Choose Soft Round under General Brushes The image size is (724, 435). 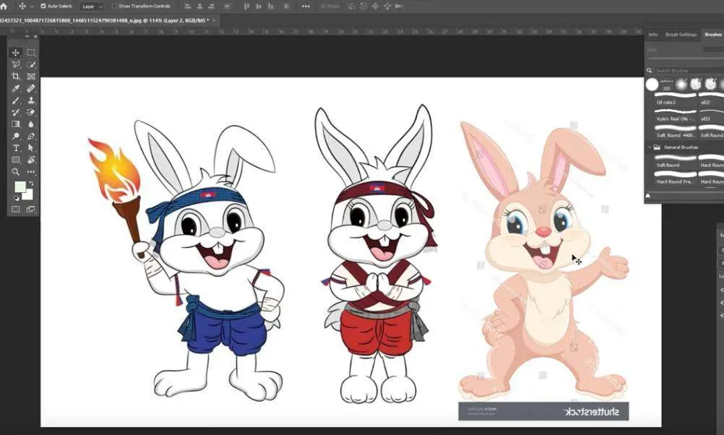(x=676, y=162)
